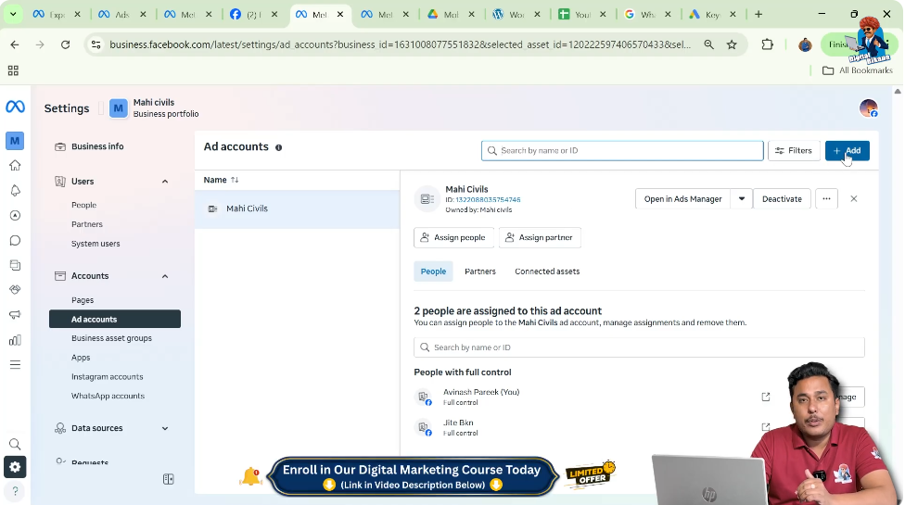Focus the people search field in details panel
This screenshot has height=505, width=905.
click(x=639, y=347)
